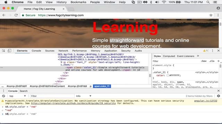222x124 pixels.
Task: Toggle :hov element state panel
Action: coord(204,61)
